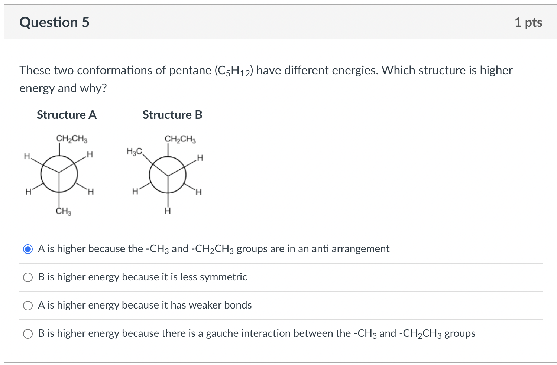Click the Structure B label

172,115
